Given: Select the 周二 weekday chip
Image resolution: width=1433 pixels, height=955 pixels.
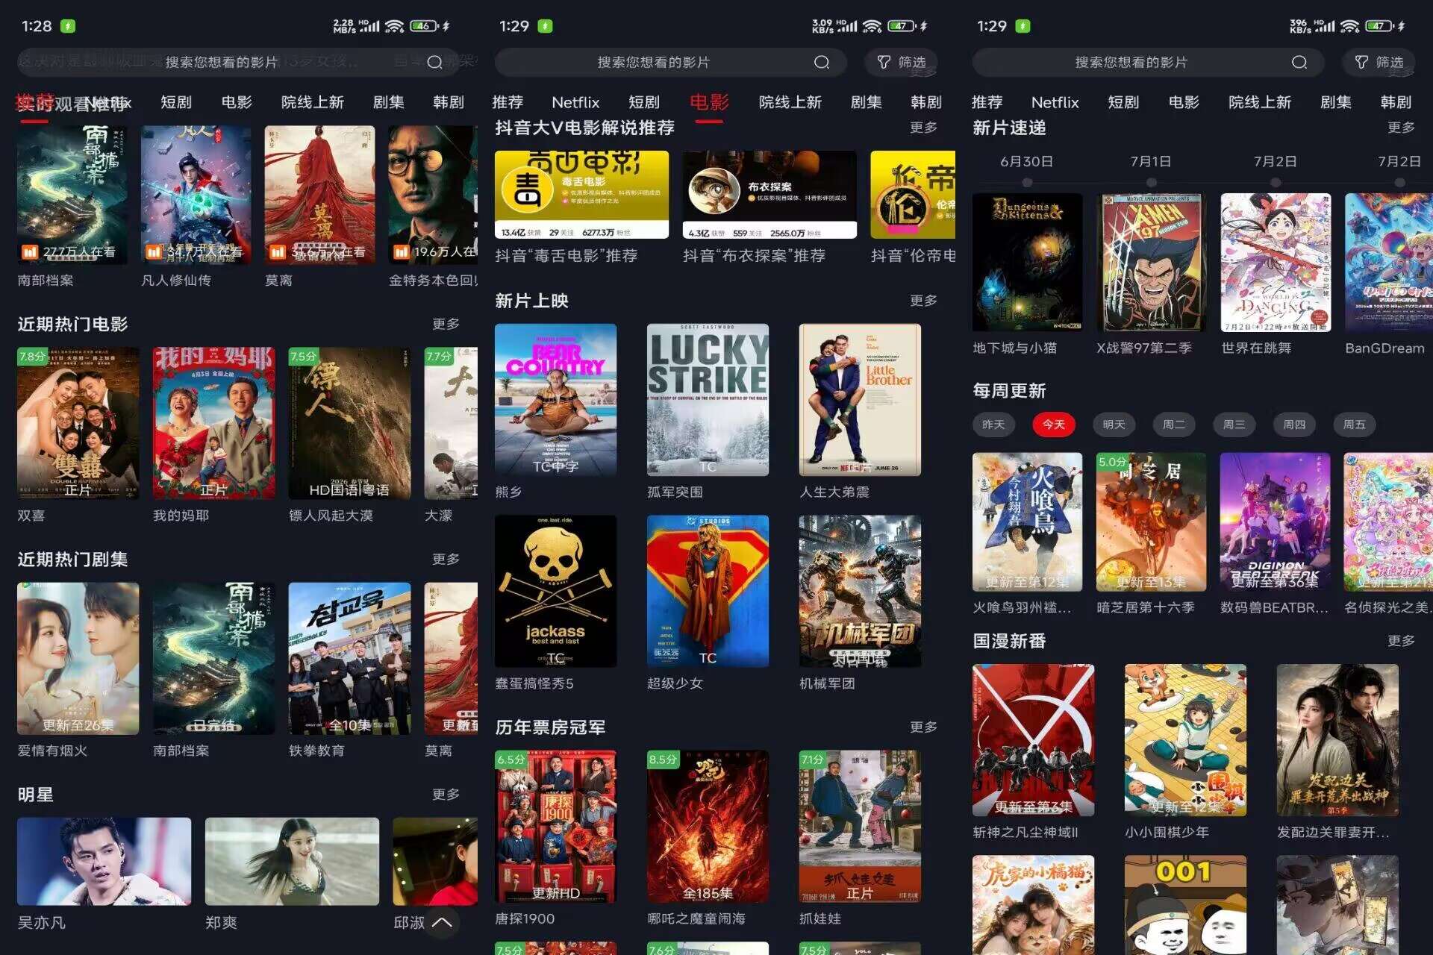Looking at the screenshot, I should [1173, 425].
